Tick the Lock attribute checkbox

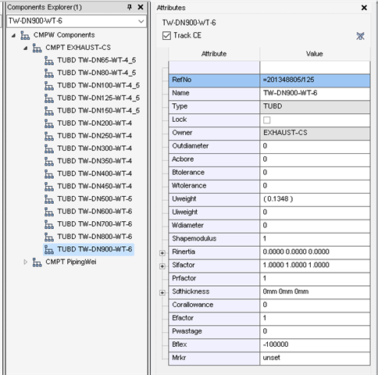click(x=267, y=120)
